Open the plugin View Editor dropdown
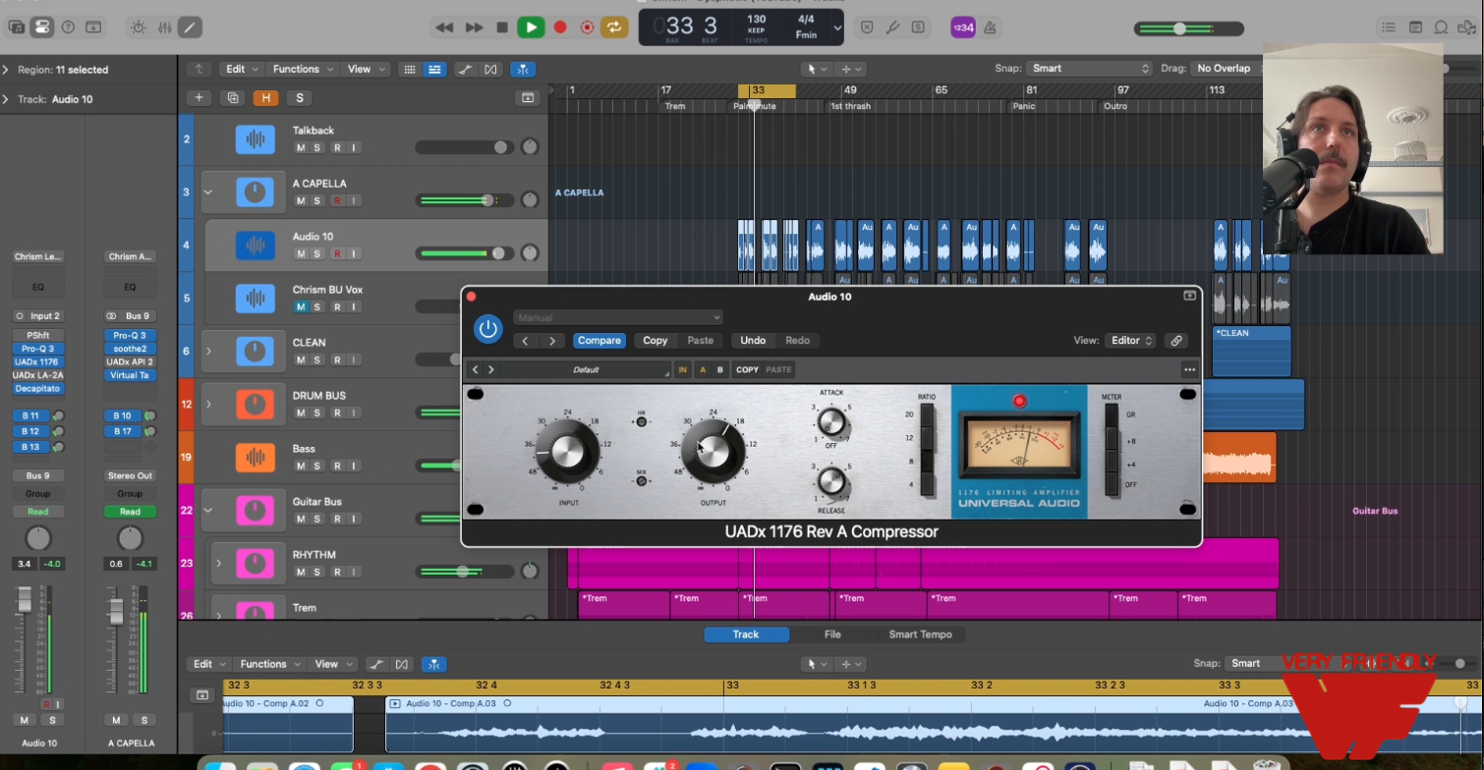The image size is (1484, 770). click(1130, 341)
